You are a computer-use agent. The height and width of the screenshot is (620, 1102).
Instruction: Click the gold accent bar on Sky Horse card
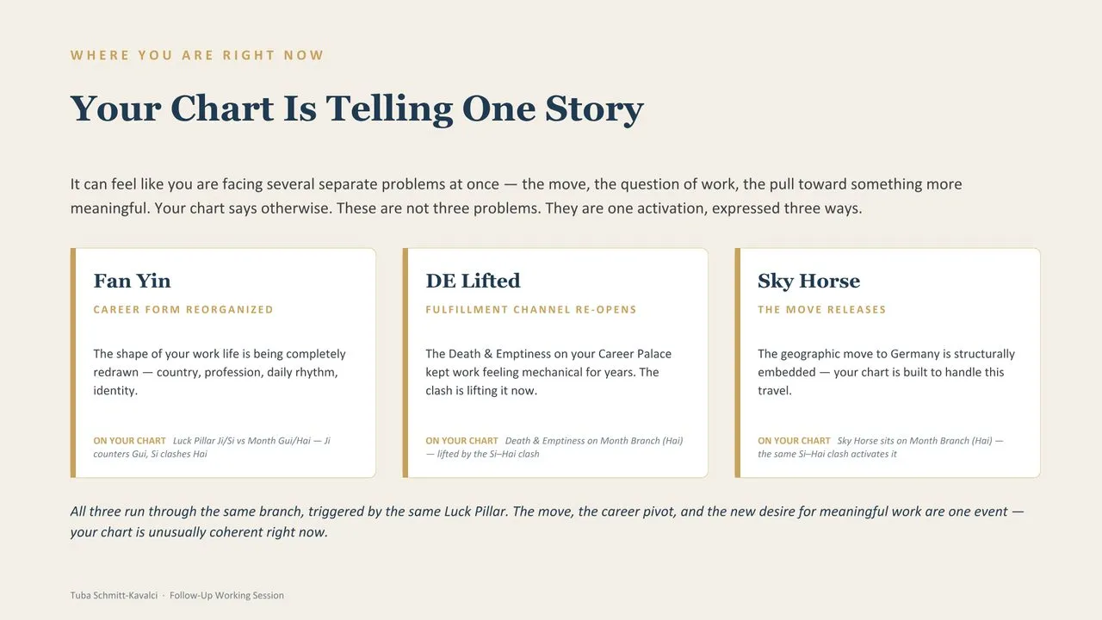(738, 363)
